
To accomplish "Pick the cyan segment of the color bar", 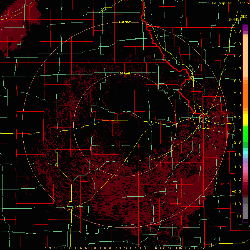I will pyautogui.click(x=245, y=152).
